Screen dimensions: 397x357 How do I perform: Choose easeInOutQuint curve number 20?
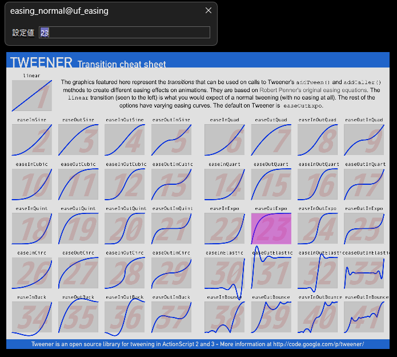pyautogui.click(x=125, y=228)
